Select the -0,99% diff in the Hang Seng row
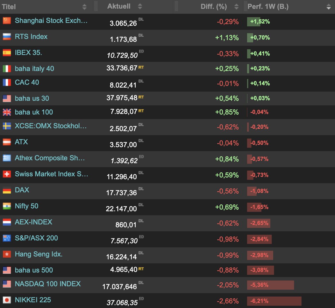 point(228,255)
